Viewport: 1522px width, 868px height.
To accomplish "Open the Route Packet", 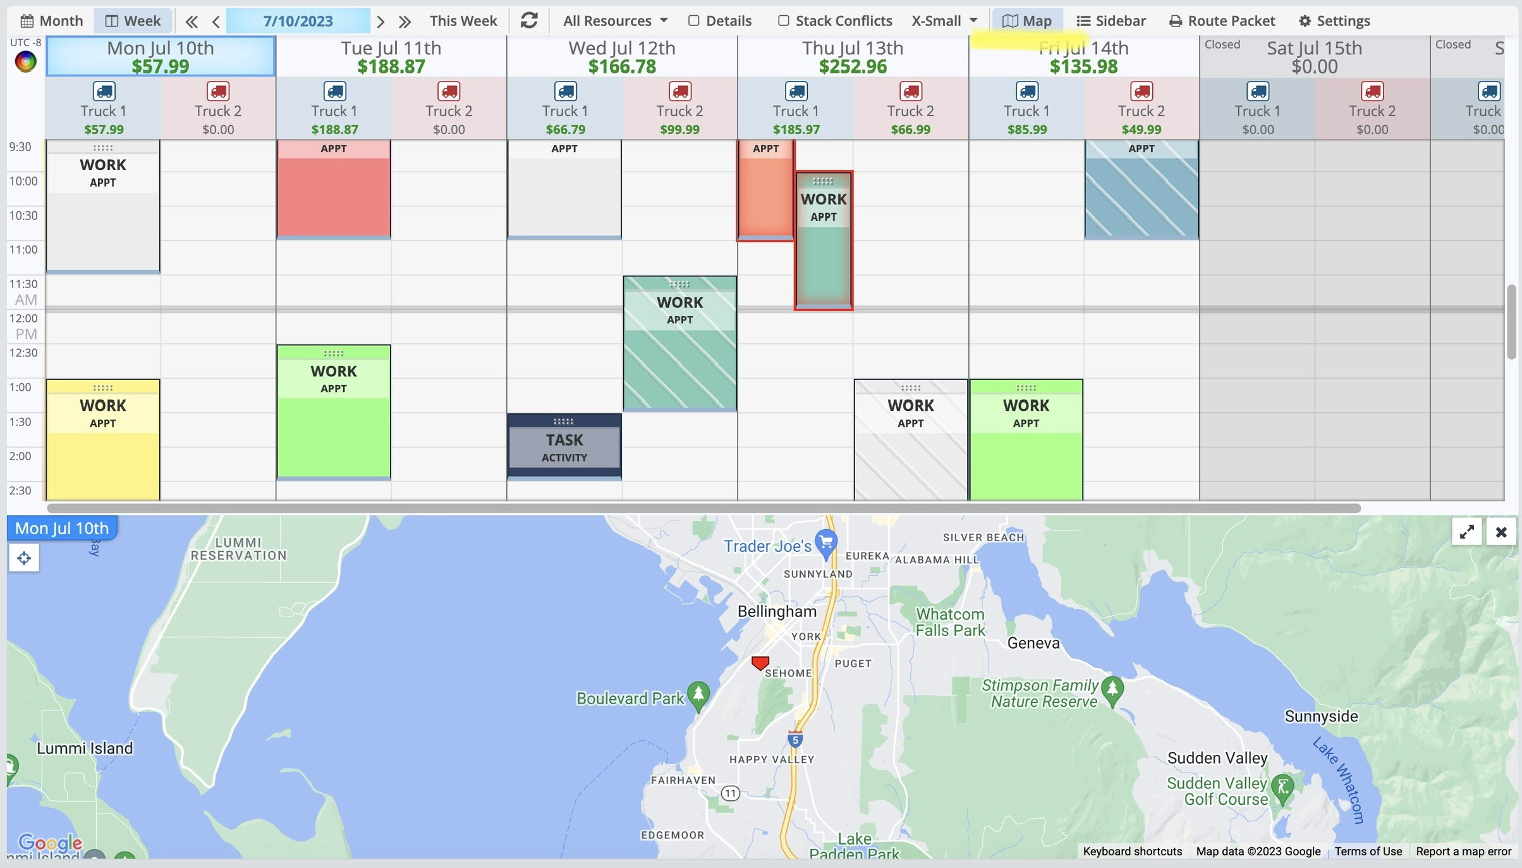I will [1222, 21].
